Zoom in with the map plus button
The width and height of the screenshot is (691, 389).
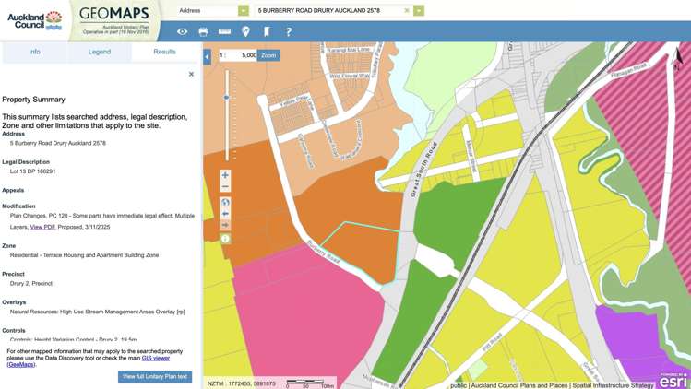(225, 175)
